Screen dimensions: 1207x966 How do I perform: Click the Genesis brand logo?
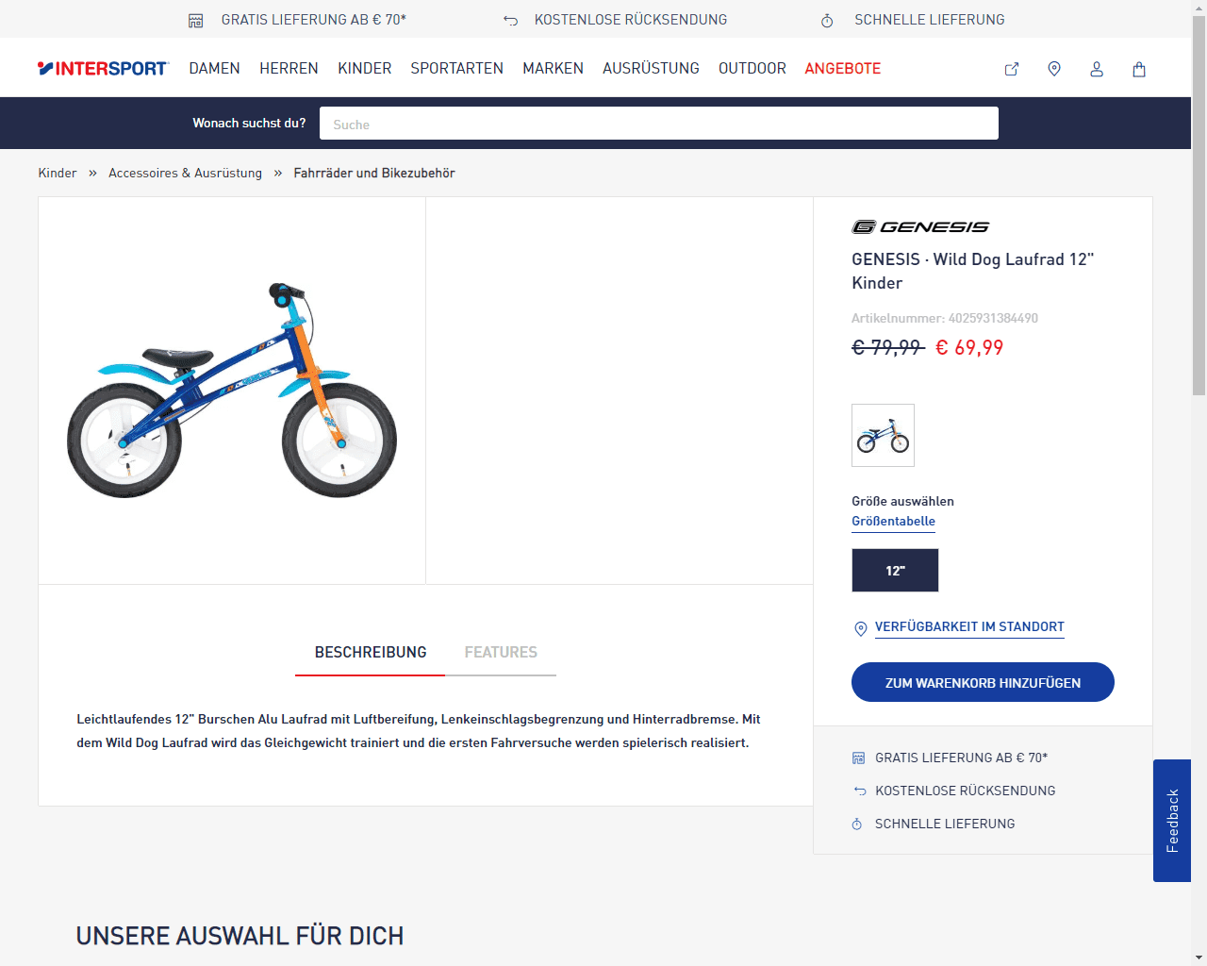coord(920,226)
